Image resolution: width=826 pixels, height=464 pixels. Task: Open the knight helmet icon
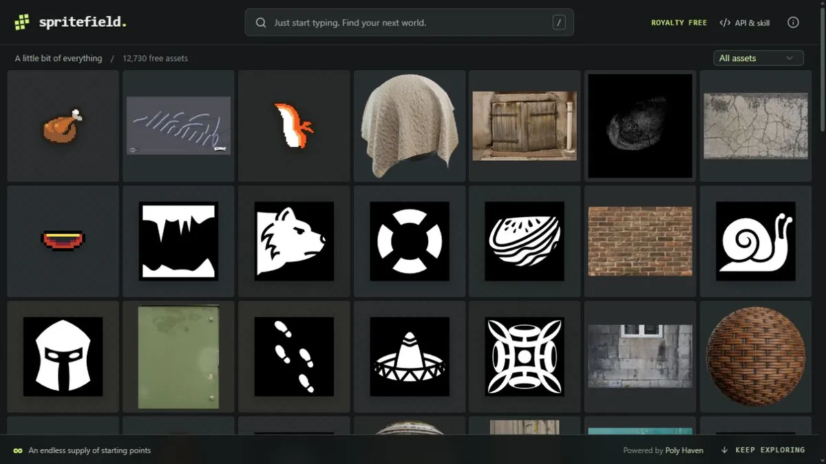point(63,356)
